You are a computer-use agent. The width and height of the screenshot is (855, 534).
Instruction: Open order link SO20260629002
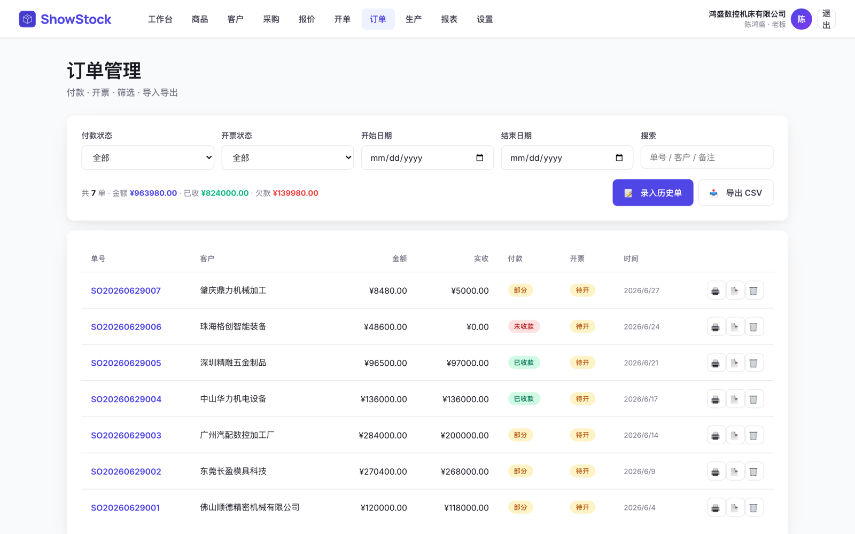click(126, 472)
